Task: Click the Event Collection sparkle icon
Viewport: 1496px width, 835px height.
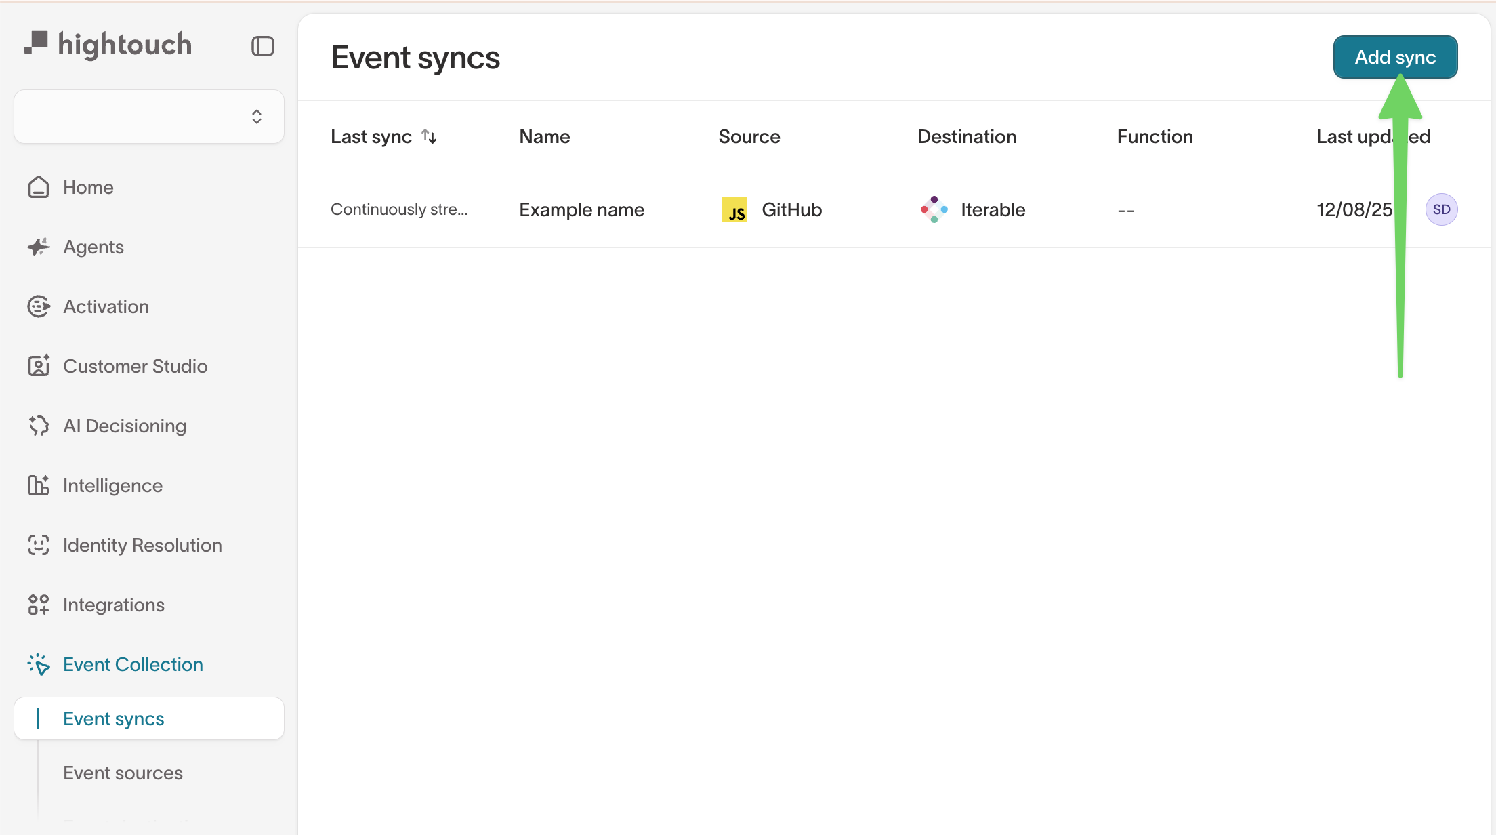Action: click(x=39, y=664)
